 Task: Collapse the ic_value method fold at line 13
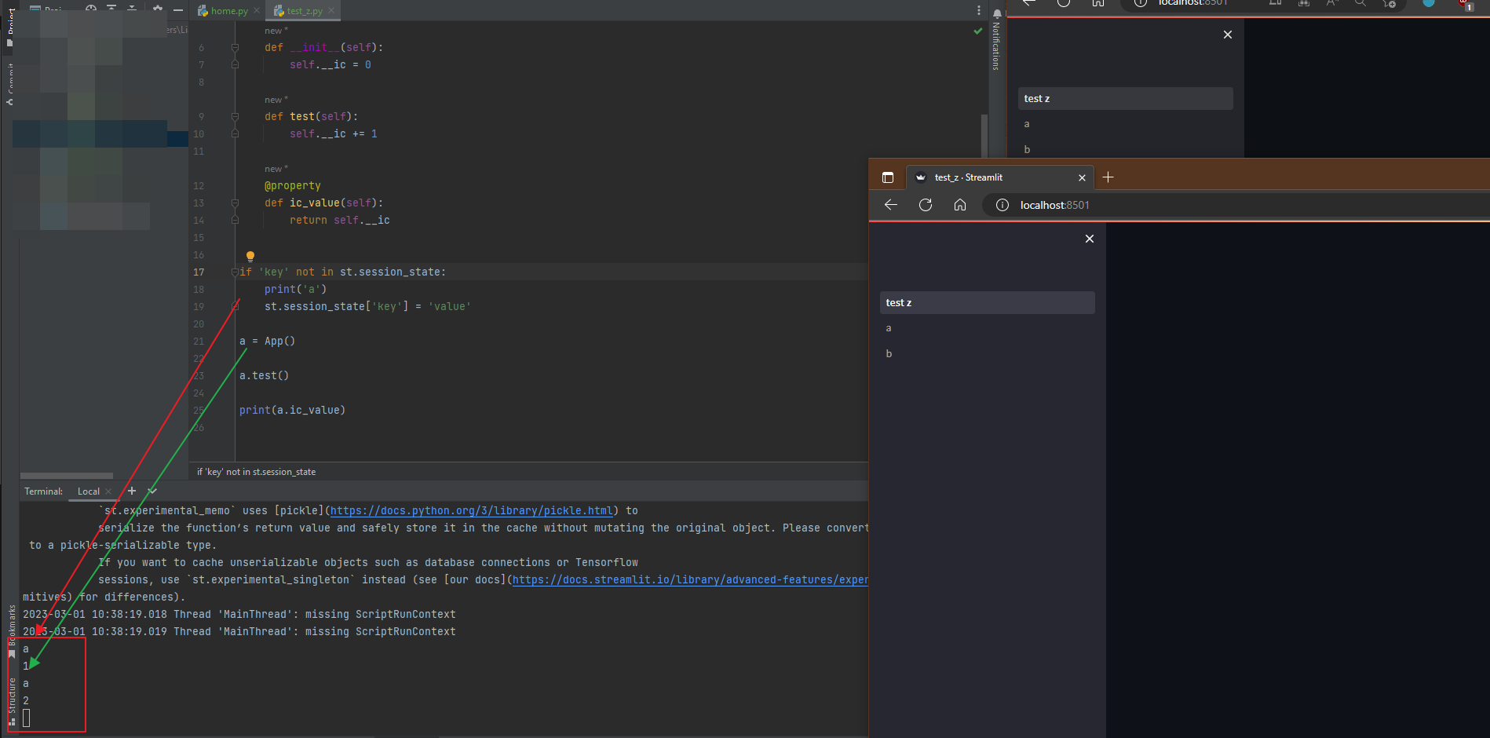tap(235, 203)
